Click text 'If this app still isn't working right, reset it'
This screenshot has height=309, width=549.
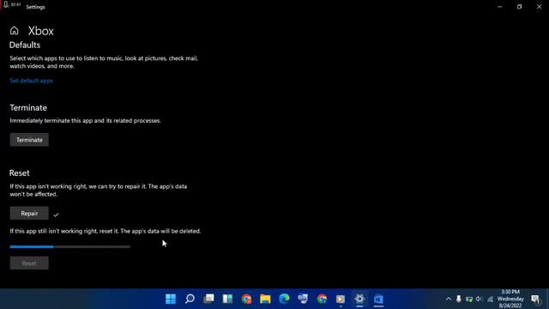click(x=64, y=231)
